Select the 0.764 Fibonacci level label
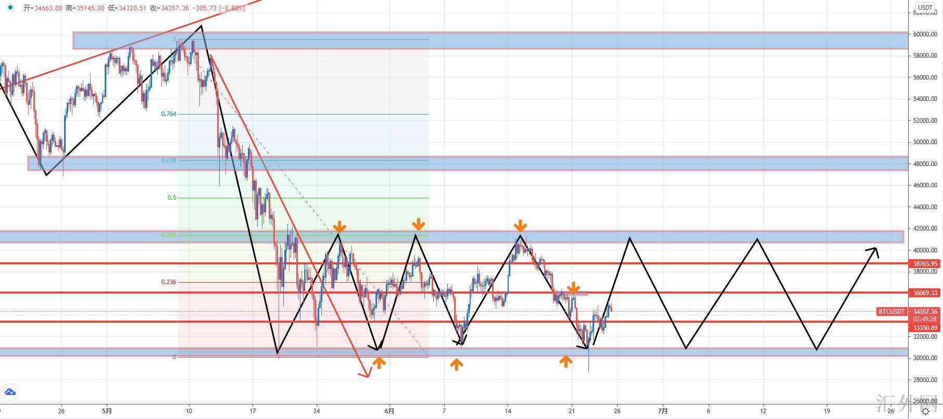Image resolution: width=943 pixels, height=419 pixels. pos(168,114)
